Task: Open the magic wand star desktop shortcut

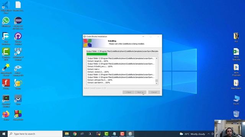Action: point(6,70)
